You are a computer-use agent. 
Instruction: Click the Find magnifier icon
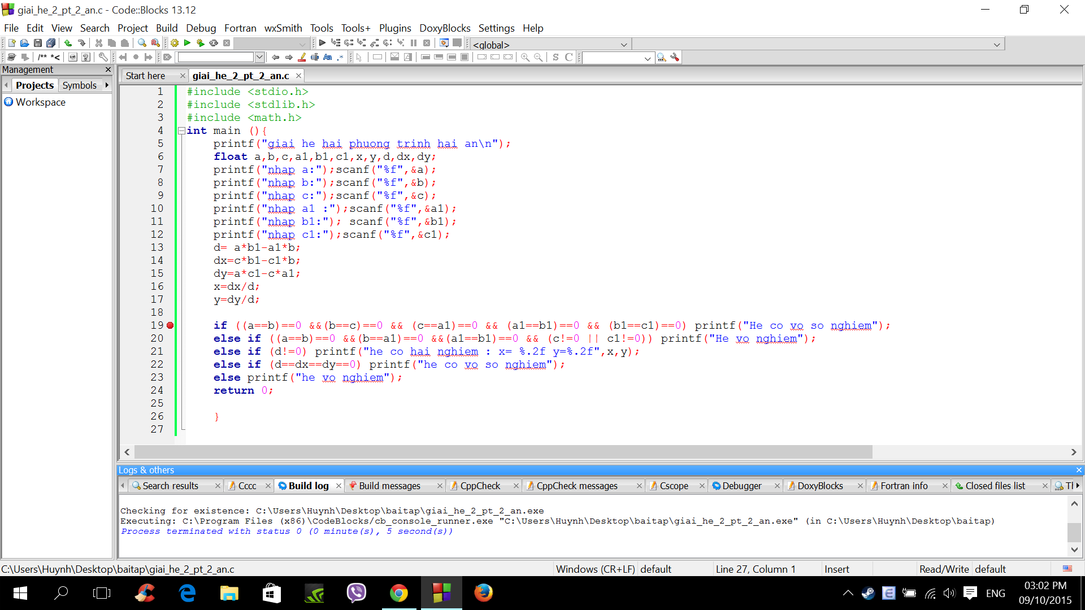point(142,43)
